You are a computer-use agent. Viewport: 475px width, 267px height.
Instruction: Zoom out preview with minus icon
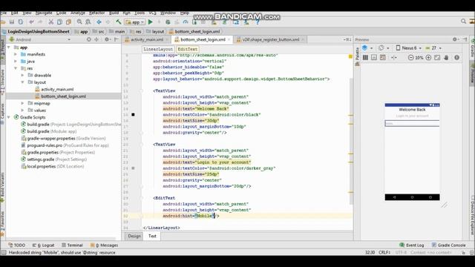click(x=410, y=58)
